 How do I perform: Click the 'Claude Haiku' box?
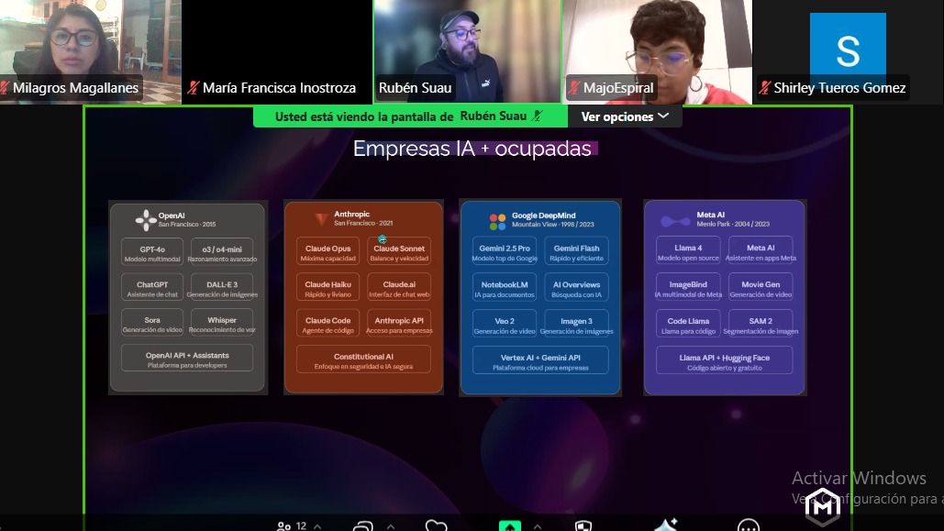click(x=328, y=288)
